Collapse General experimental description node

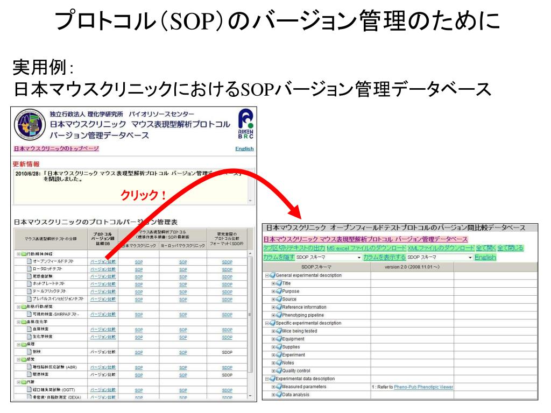point(267,276)
